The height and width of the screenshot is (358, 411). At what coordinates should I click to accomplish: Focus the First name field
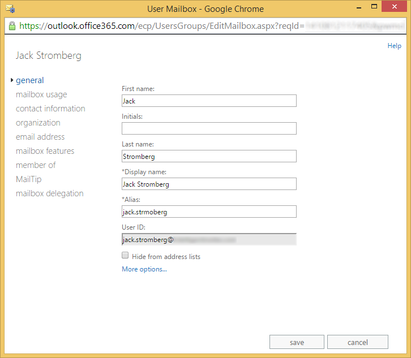click(209, 101)
